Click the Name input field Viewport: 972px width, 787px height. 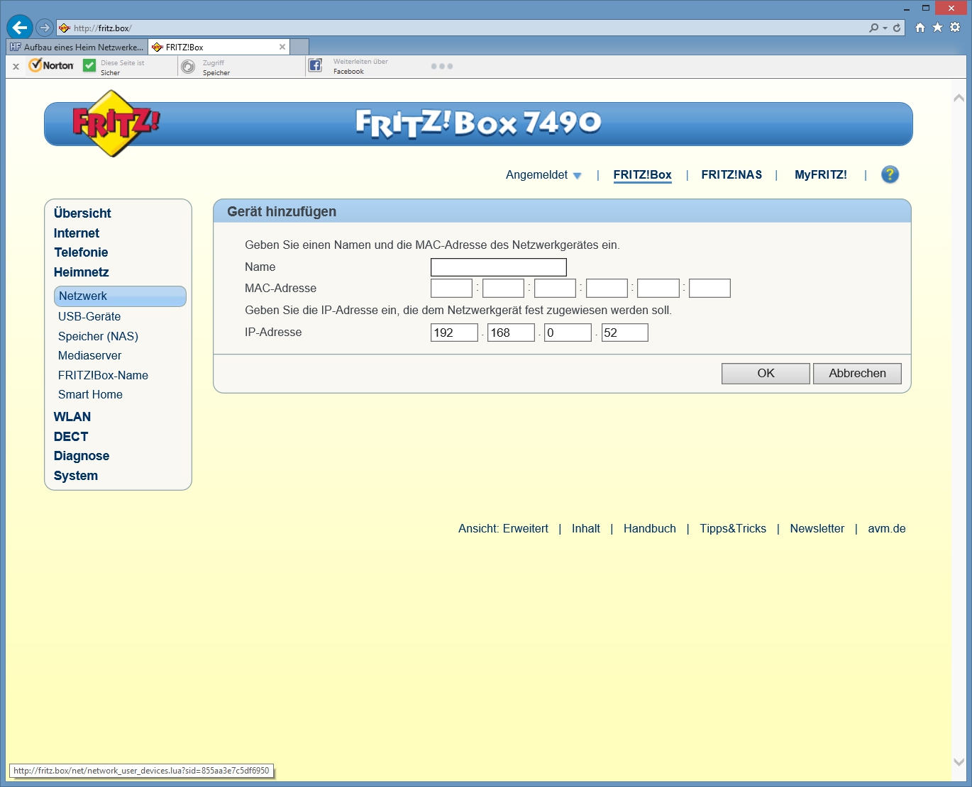point(499,267)
